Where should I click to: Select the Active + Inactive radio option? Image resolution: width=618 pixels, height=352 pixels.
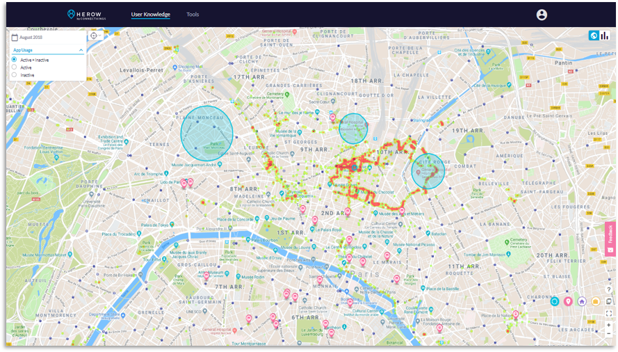(14, 60)
